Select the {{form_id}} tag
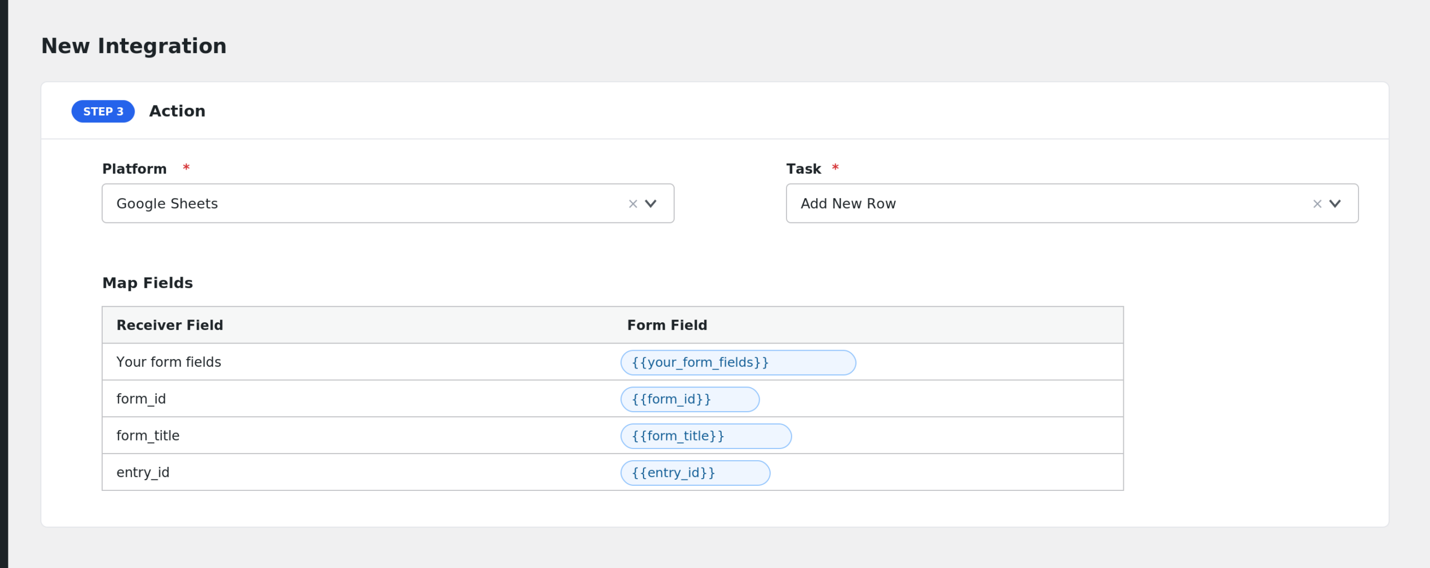Screen dimensions: 1430x568 690,399
